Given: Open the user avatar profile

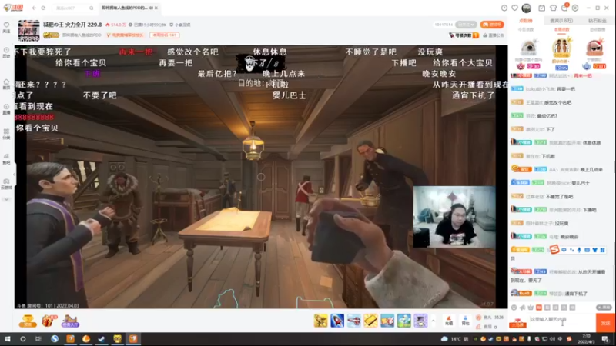Looking at the screenshot, I should pos(527,8).
